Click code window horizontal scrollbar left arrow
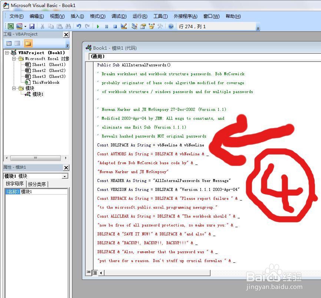 coord(101,273)
